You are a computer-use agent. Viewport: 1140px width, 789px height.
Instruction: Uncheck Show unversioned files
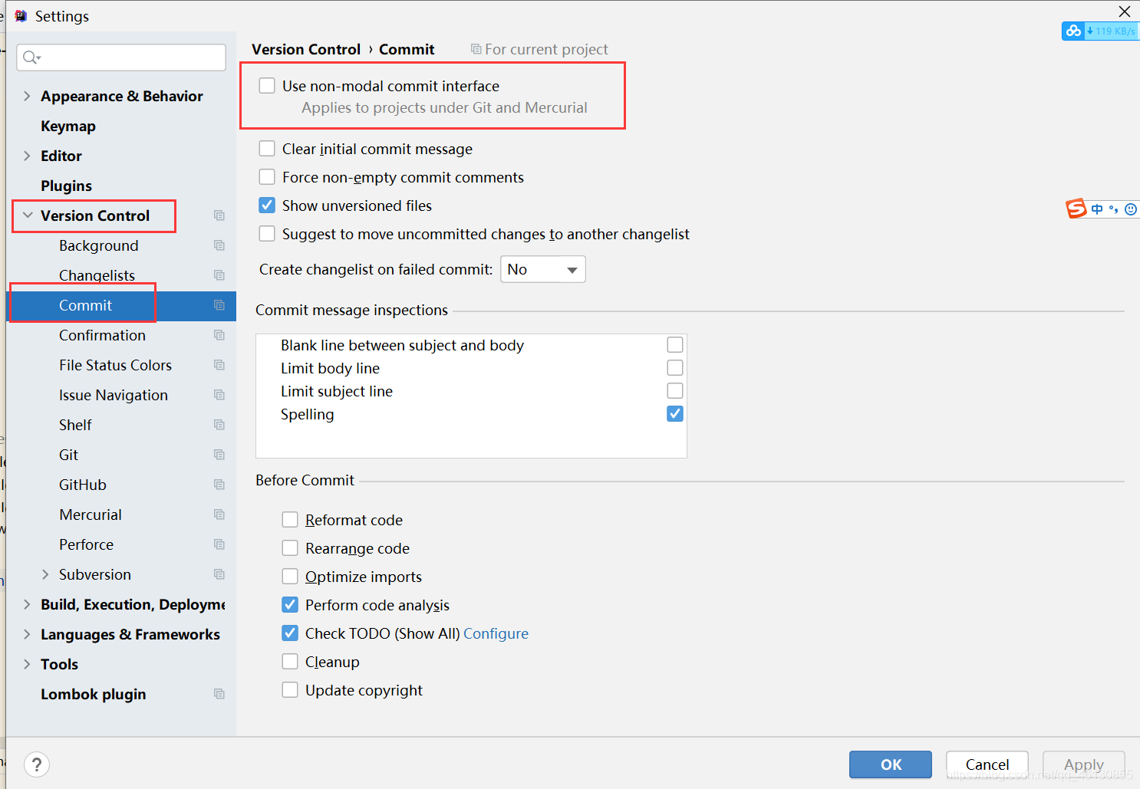coord(267,205)
